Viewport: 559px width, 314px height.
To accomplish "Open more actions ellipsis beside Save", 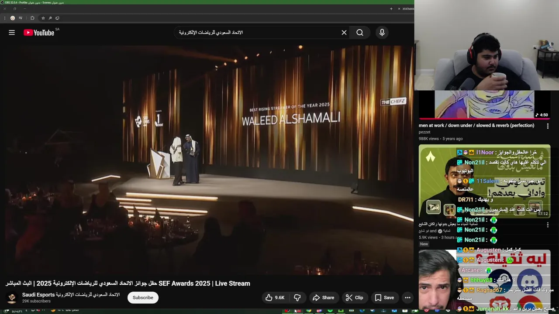I will pyautogui.click(x=407, y=297).
